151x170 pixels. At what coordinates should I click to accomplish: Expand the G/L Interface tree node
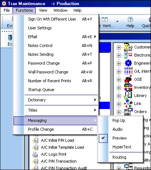coord(119,72)
